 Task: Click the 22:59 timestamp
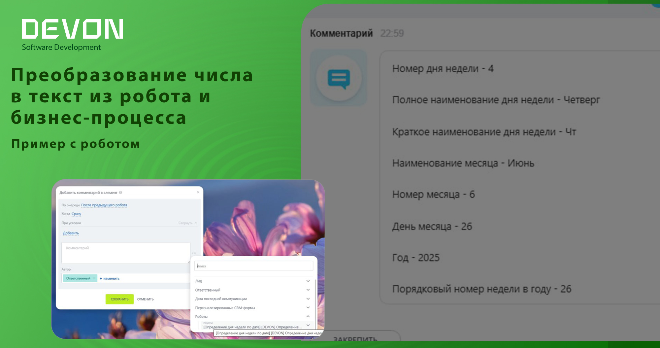pyautogui.click(x=392, y=33)
